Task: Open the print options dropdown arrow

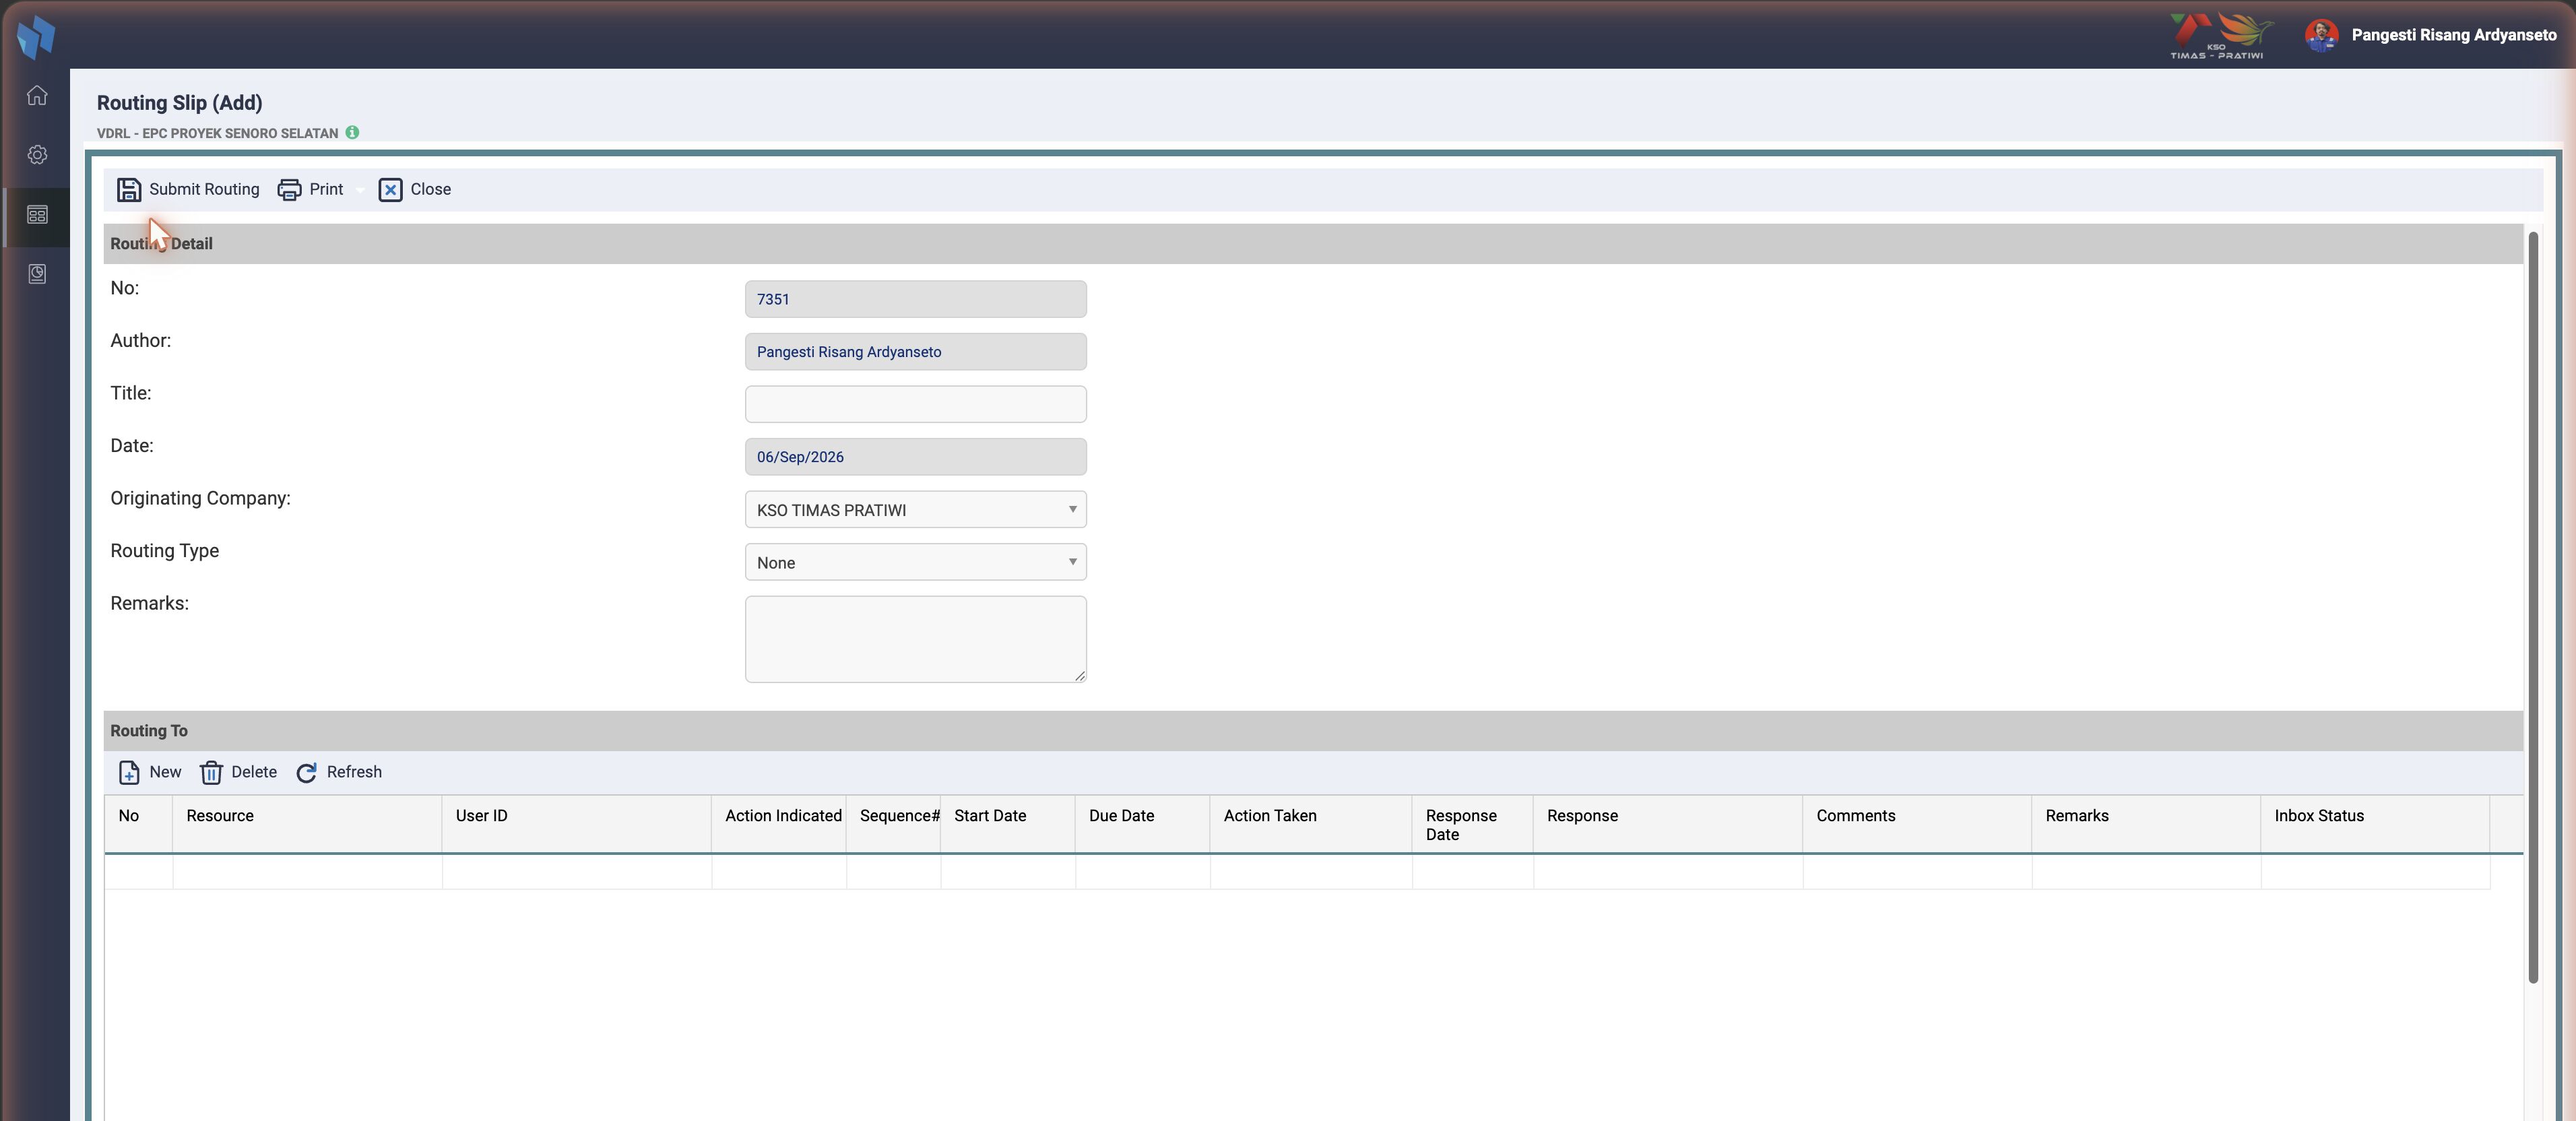Action: (x=360, y=190)
